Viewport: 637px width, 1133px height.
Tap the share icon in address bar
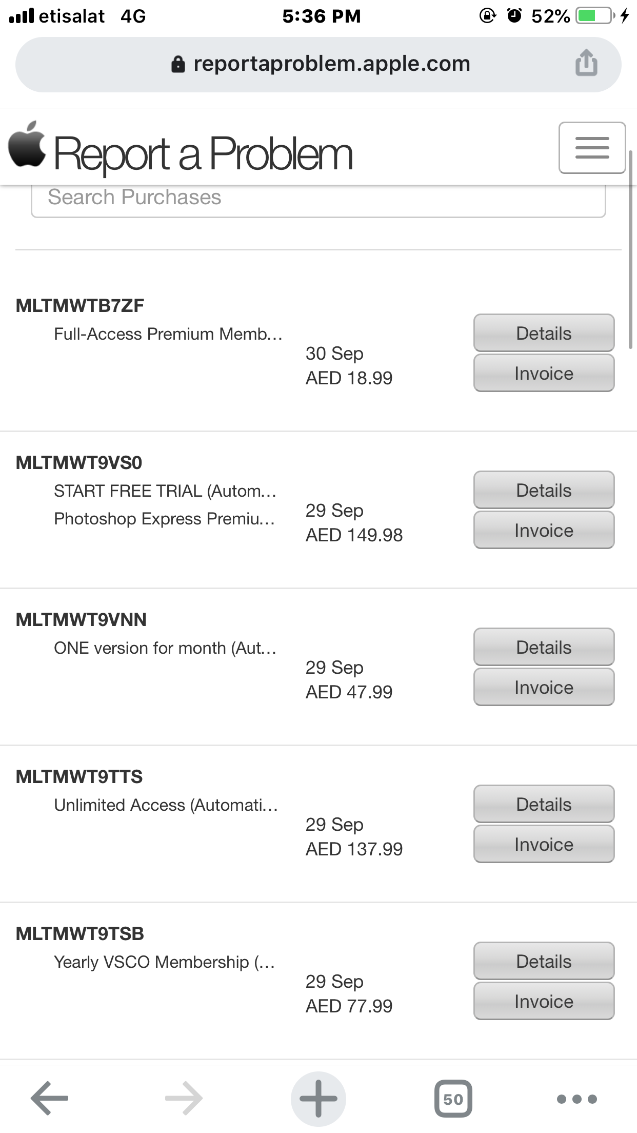pos(586,63)
